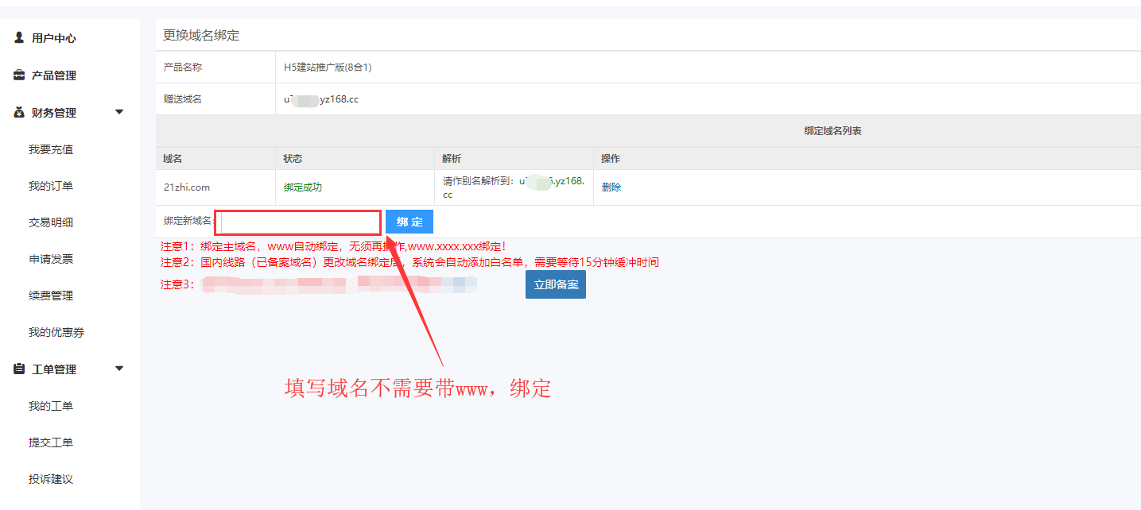Go to 我要充值 page
Screen dimensions: 1141x510
pyautogui.click(x=51, y=149)
